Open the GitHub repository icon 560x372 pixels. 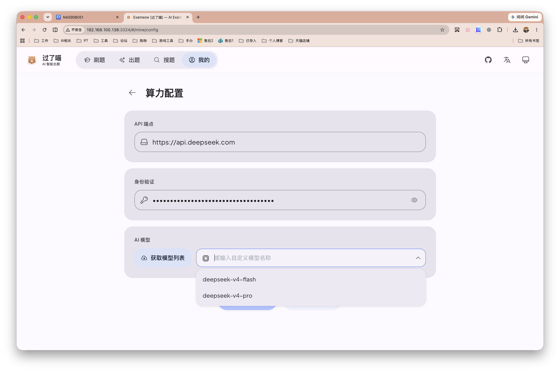coord(488,60)
